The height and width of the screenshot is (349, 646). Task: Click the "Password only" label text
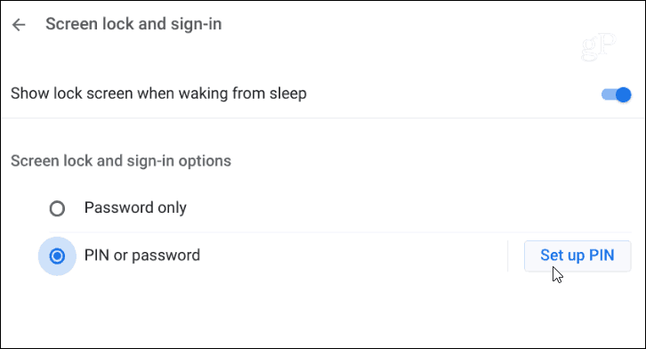135,207
